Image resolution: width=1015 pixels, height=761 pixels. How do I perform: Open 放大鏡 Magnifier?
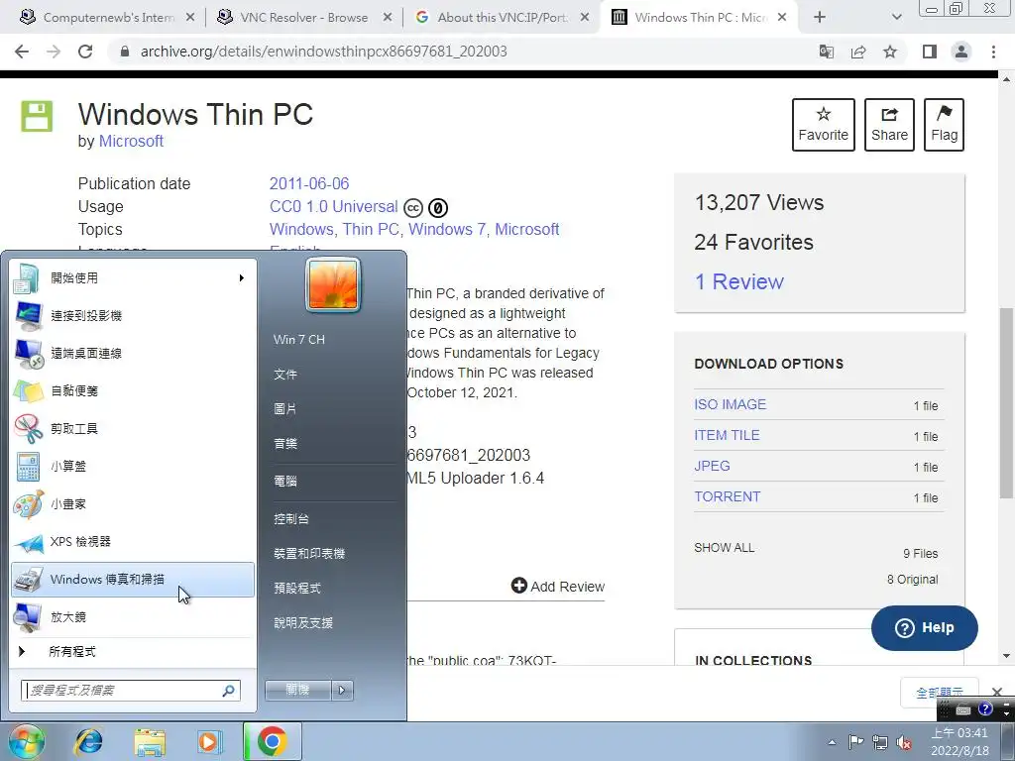click(x=133, y=616)
